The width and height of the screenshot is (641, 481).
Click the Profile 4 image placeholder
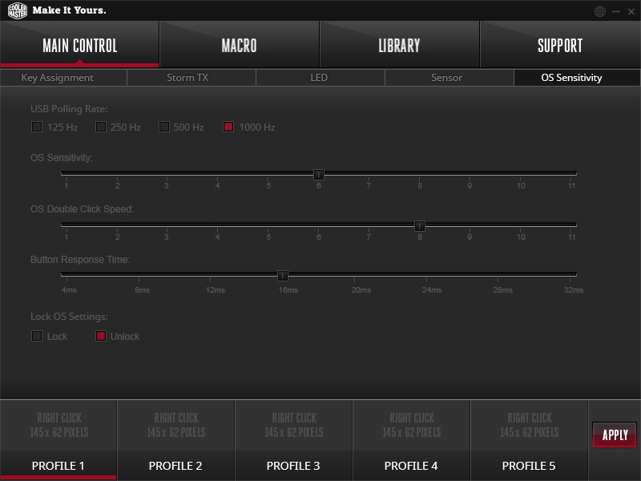point(412,426)
